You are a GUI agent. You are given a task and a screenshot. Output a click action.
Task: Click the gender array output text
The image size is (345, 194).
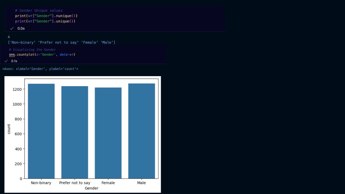62,42
